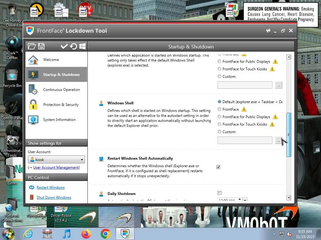Click the store shelf icon in the taskbar
Viewport: 321px width, 240px height.
pos(47,234)
